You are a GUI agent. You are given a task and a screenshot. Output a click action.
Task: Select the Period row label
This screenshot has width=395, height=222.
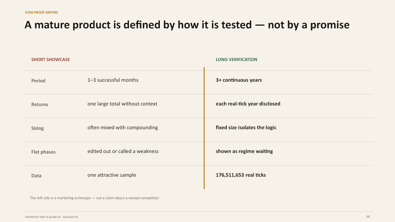coord(38,81)
